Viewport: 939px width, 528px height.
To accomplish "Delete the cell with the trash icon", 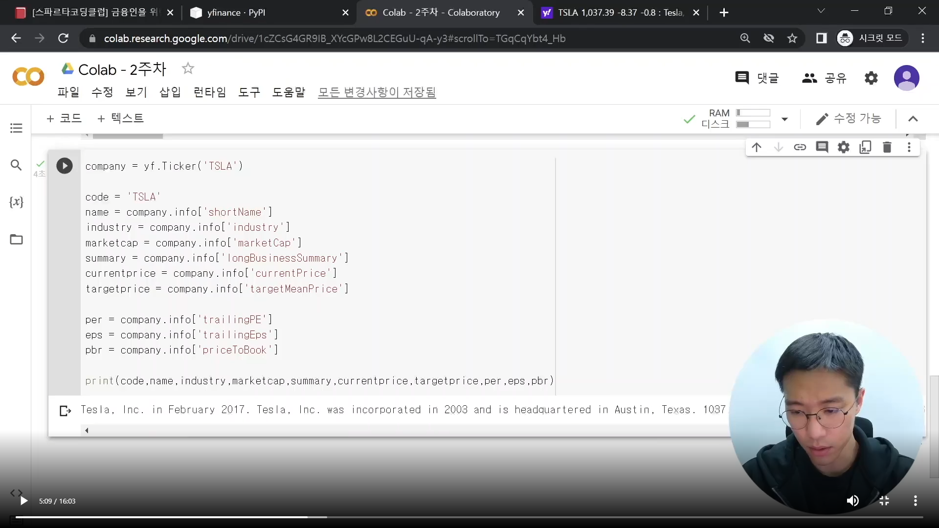I will click(x=887, y=147).
